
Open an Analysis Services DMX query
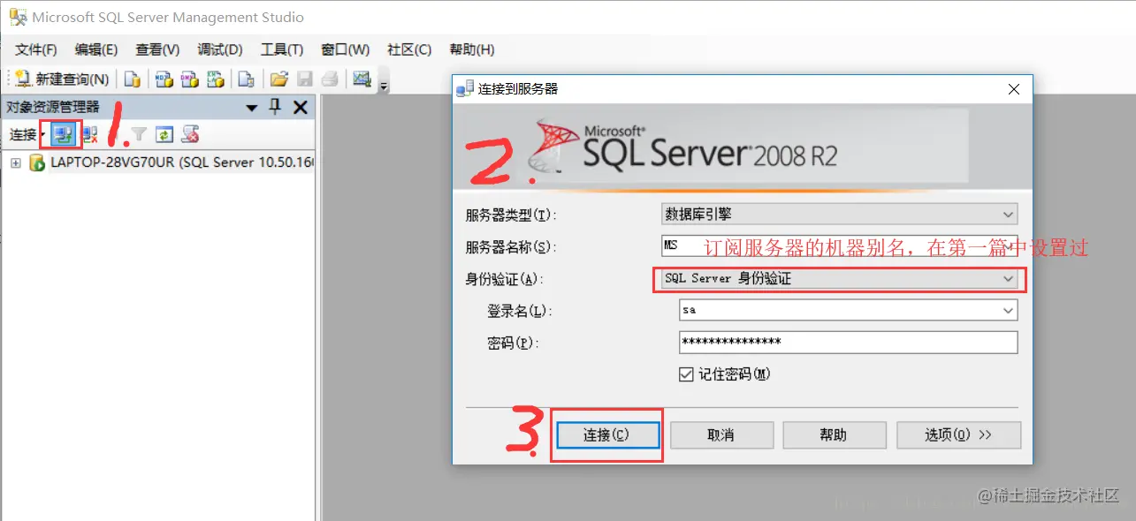pyautogui.click(x=189, y=79)
